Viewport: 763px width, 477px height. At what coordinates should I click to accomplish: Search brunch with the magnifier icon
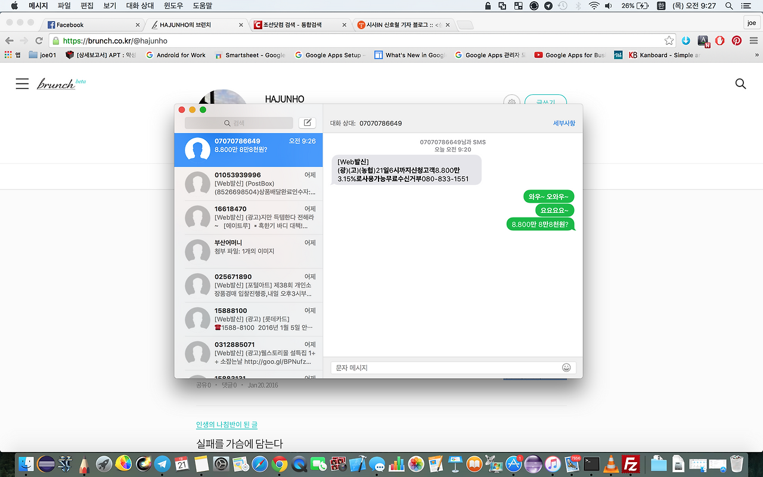tap(740, 83)
